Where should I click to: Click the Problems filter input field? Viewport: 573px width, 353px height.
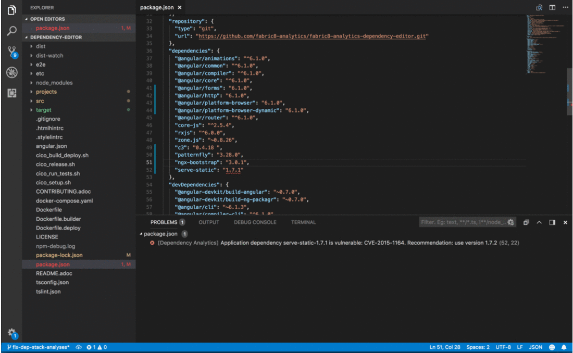click(x=464, y=221)
